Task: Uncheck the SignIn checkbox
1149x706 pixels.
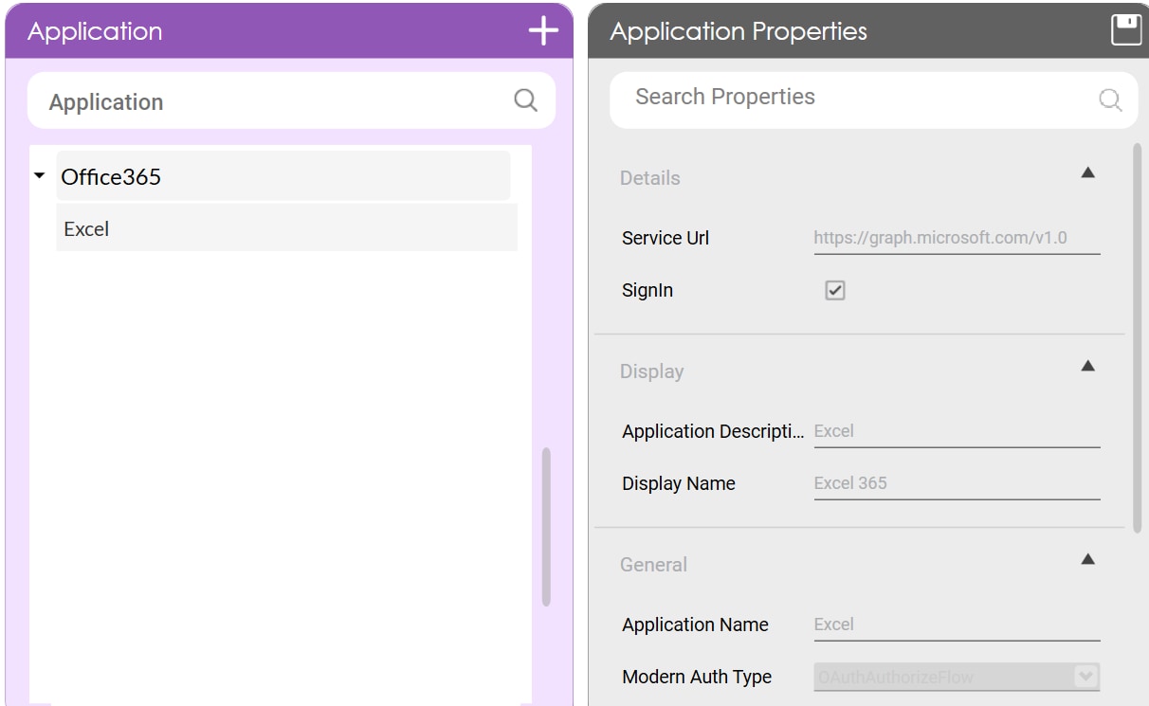Action: 835,291
